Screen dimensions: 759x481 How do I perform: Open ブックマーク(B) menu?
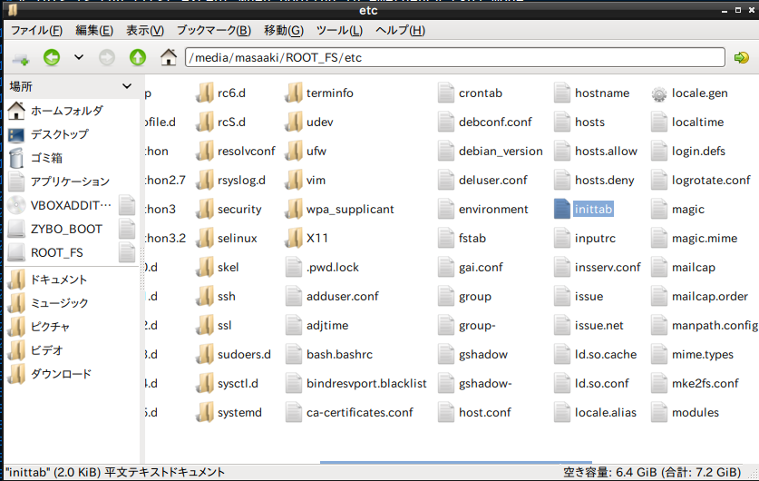pyautogui.click(x=214, y=31)
